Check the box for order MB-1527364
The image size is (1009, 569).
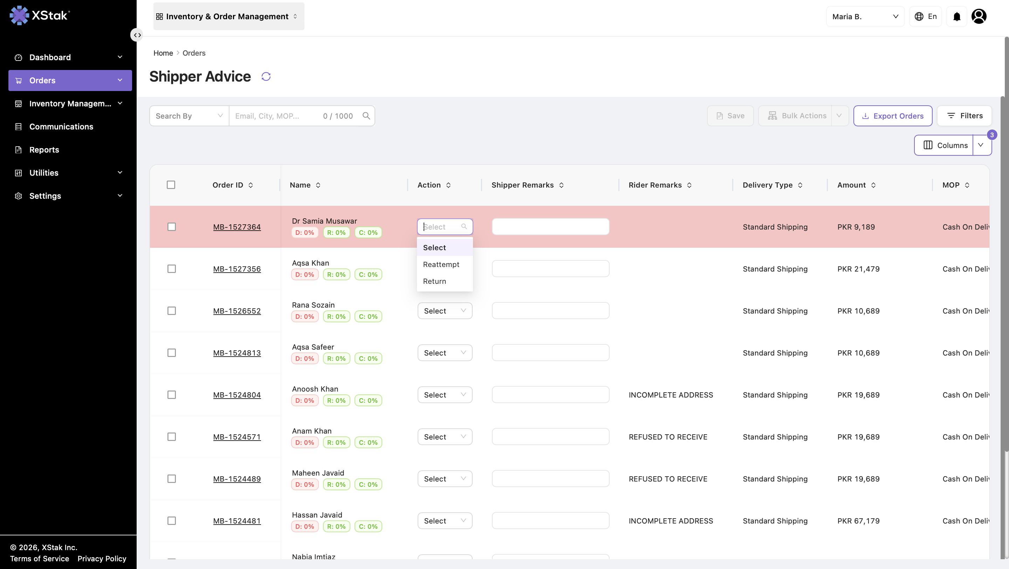point(172,227)
